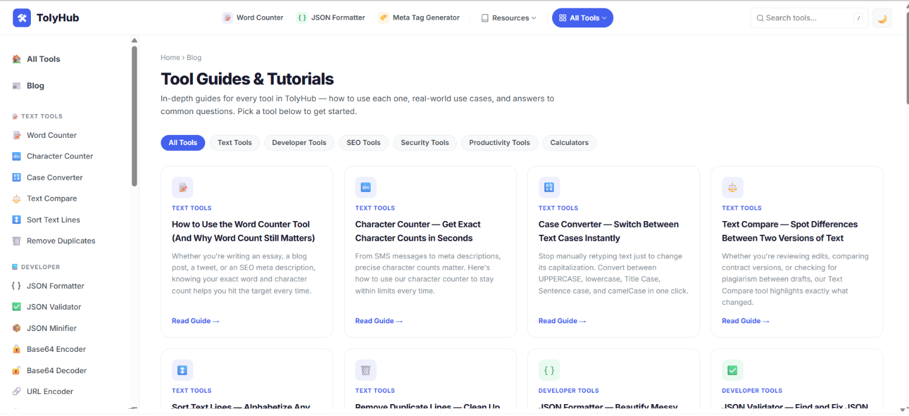This screenshot has height=416, width=909.
Task: Click Sort Text Lines in sidebar
Action: click(54, 220)
